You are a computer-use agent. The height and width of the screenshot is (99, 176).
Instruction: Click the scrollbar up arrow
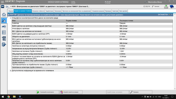click(x=175, y=15)
